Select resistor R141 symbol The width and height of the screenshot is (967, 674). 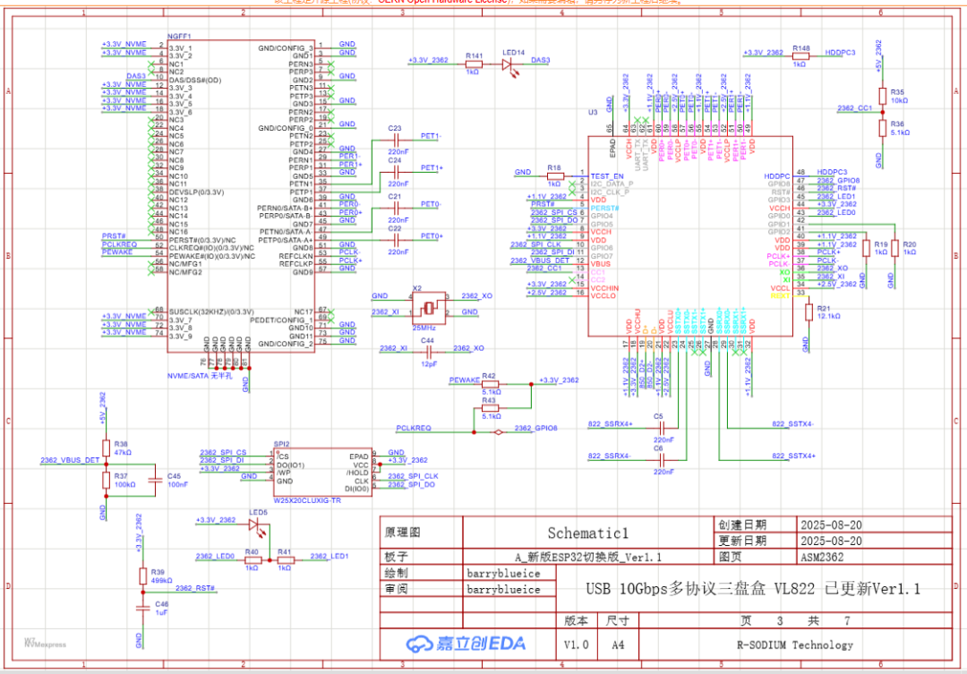tap(474, 64)
